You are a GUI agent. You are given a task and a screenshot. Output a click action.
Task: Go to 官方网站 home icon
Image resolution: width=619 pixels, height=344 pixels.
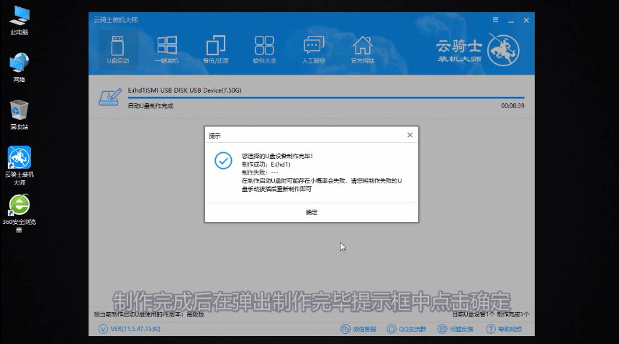tap(362, 50)
